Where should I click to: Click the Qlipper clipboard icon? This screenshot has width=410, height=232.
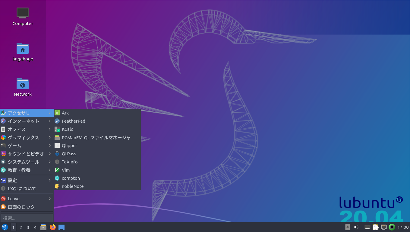point(57,146)
